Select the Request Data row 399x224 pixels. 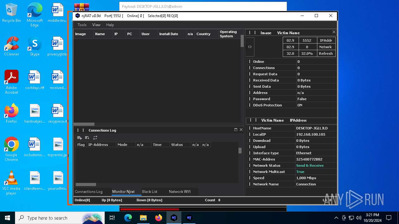point(292,74)
